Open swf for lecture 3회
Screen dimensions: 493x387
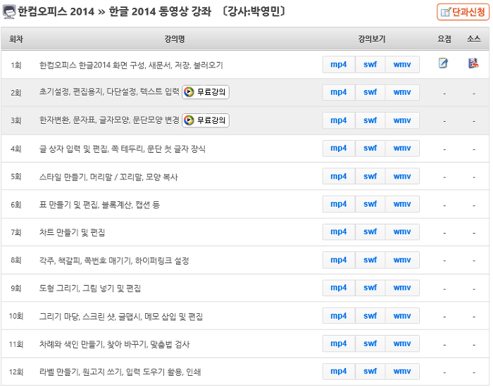click(370, 120)
